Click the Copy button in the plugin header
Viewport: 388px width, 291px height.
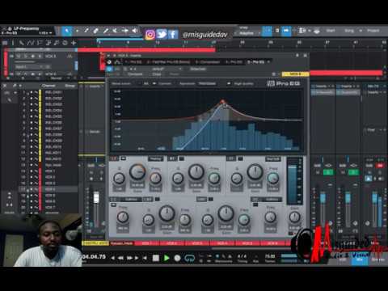[157, 74]
